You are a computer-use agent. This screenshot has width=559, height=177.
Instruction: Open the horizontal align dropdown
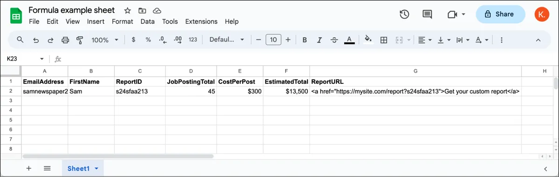425,40
